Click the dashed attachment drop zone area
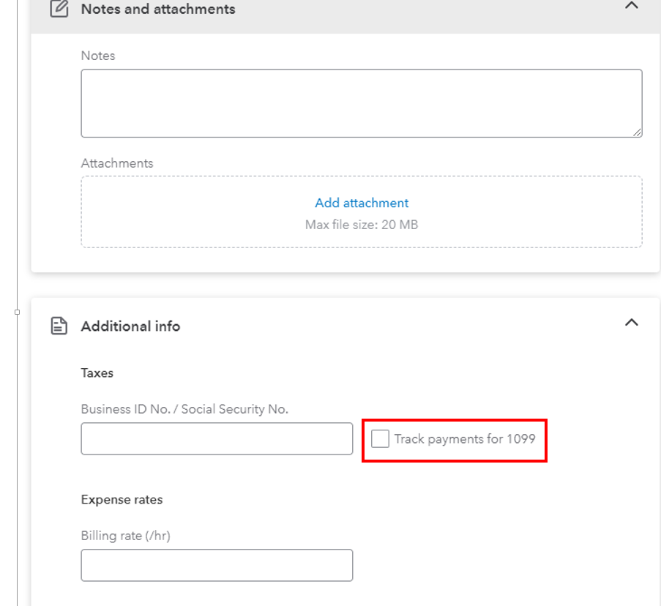The width and height of the screenshot is (661, 606). (362, 212)
